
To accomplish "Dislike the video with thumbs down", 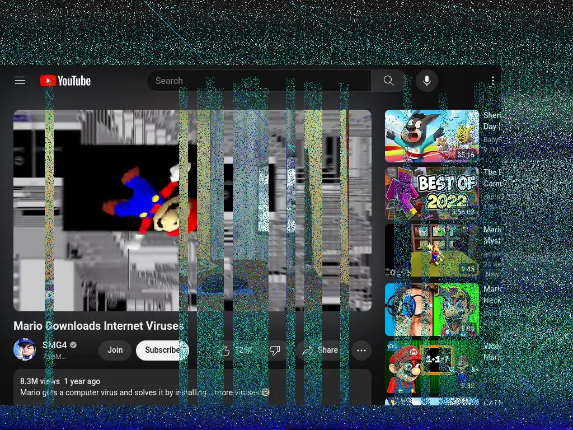I will point(275,350).
